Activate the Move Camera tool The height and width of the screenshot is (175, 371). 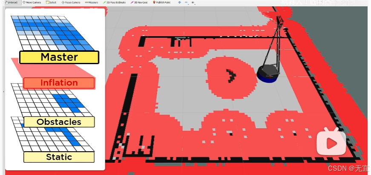[32, 3]
